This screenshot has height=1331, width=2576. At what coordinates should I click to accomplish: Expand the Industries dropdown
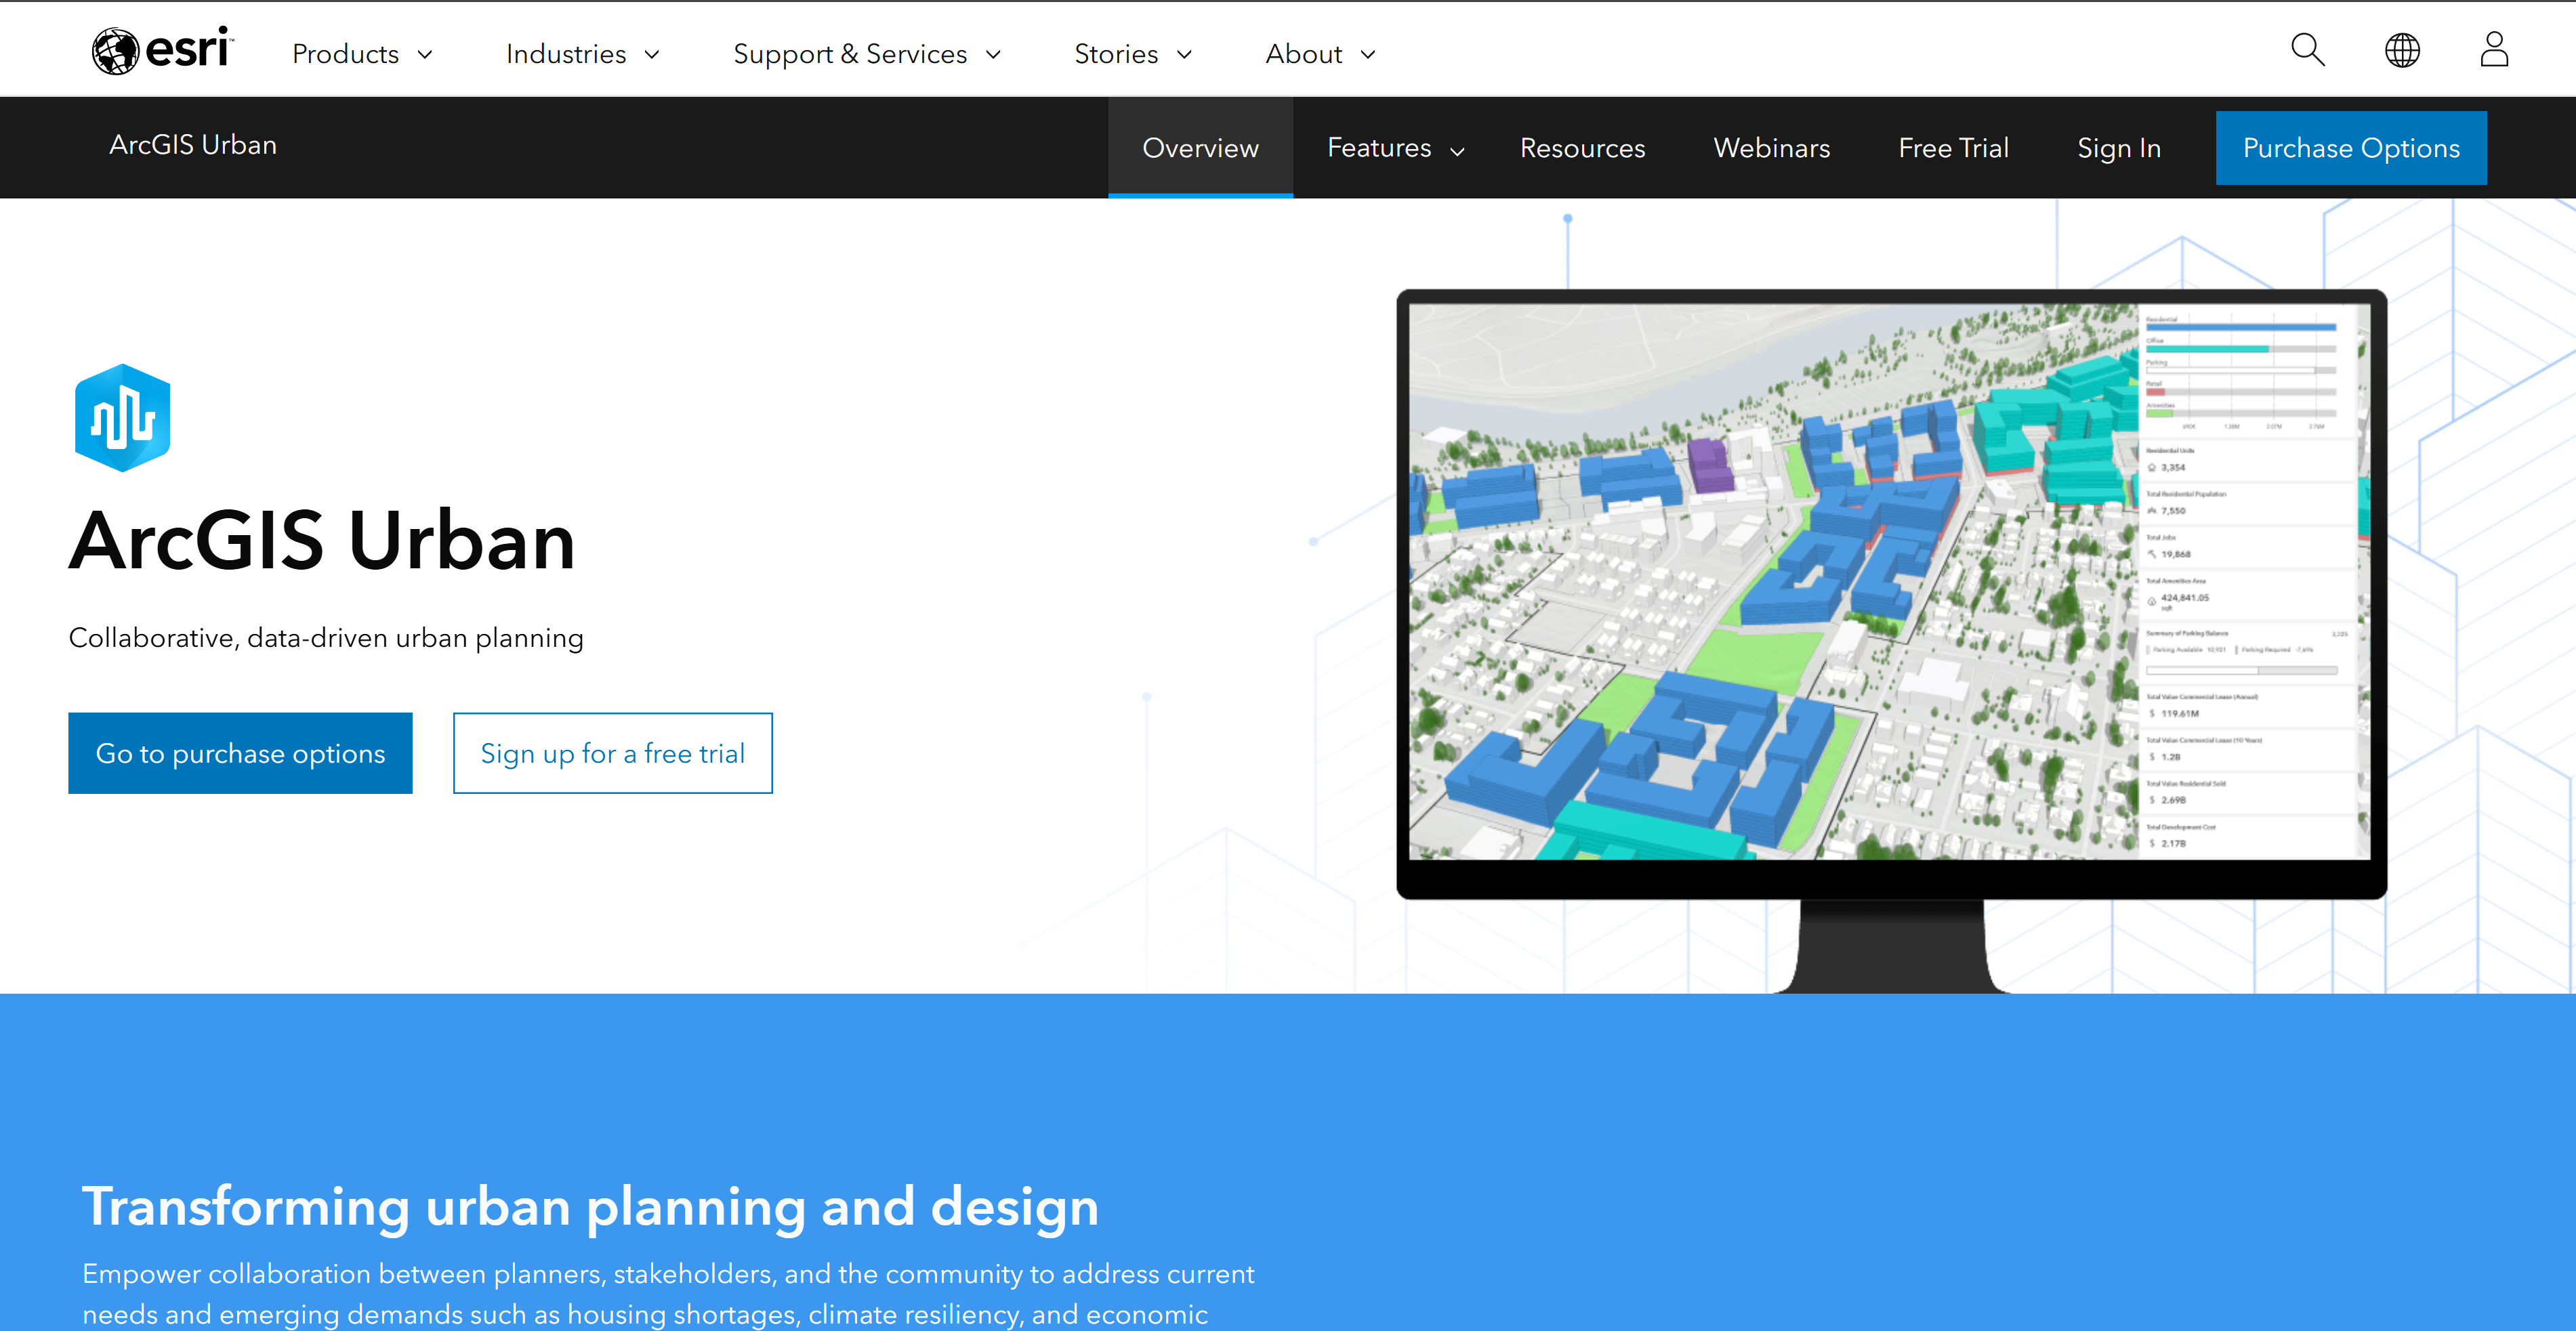point(582,54)
